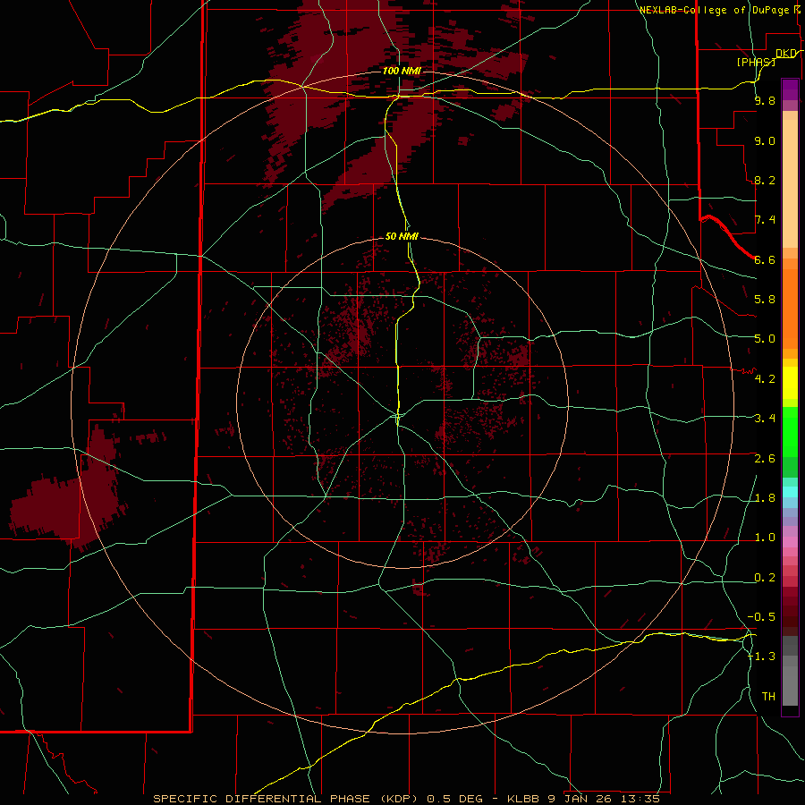Click the -1.3 scale value
Screen dimensions: 805x805
[x=761, y=657]
